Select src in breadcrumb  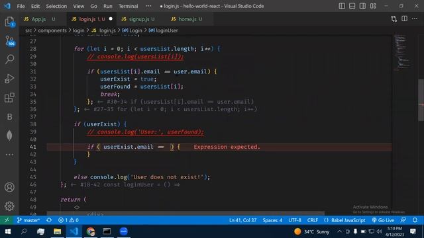28,30
